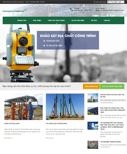Open the Chọn Ngôn ngữ language dropdown
The image size is (127, 154).
[116, 2]
